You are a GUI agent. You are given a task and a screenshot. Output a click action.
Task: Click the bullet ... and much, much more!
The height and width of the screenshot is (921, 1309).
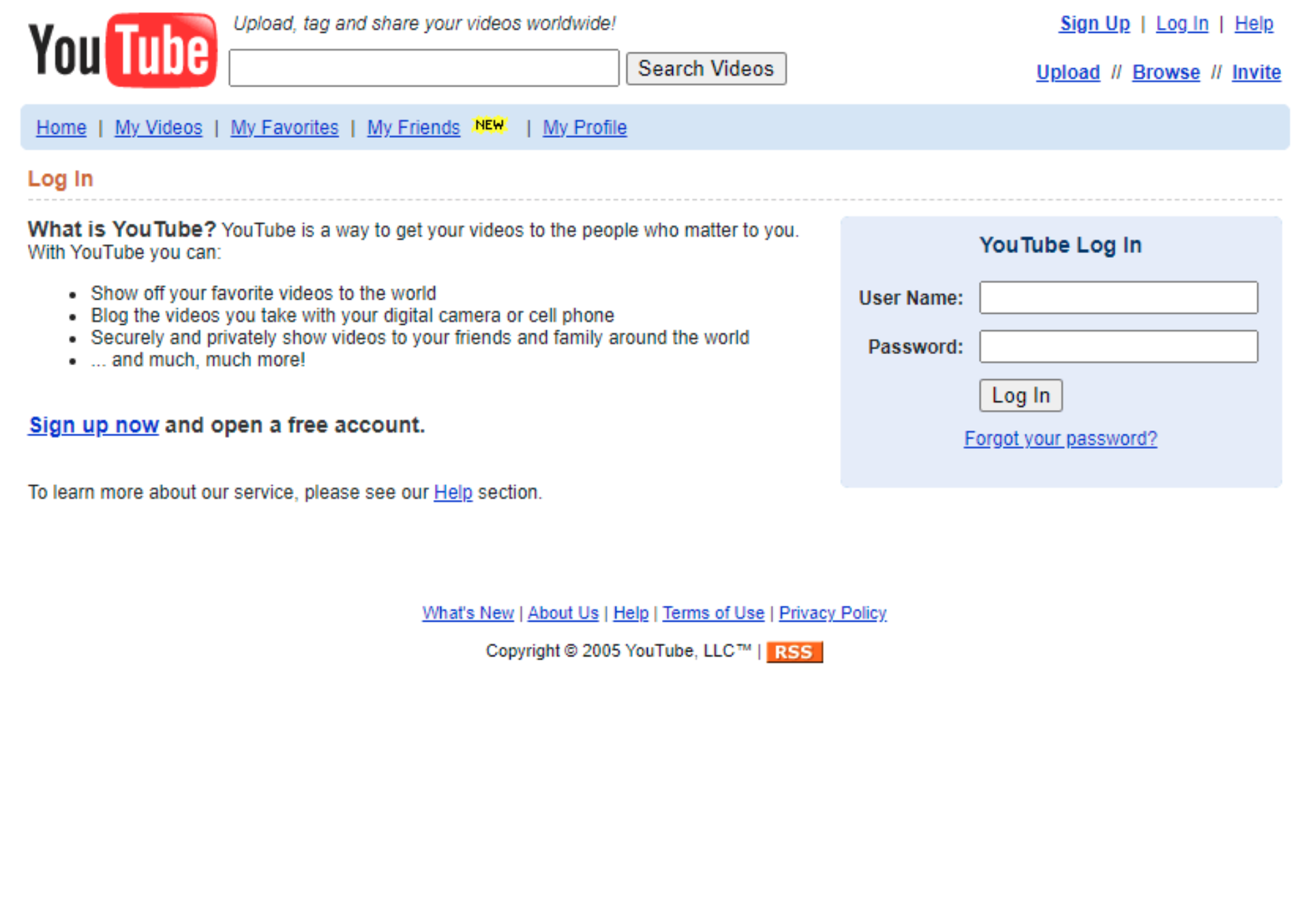coord(198,360)
